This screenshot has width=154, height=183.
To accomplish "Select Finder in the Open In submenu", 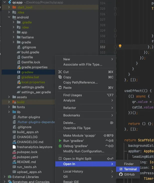I will [129, 164].
